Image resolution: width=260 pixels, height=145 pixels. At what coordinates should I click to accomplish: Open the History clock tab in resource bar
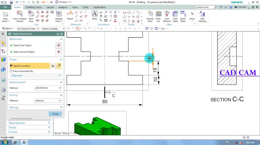tap(3, 90)
